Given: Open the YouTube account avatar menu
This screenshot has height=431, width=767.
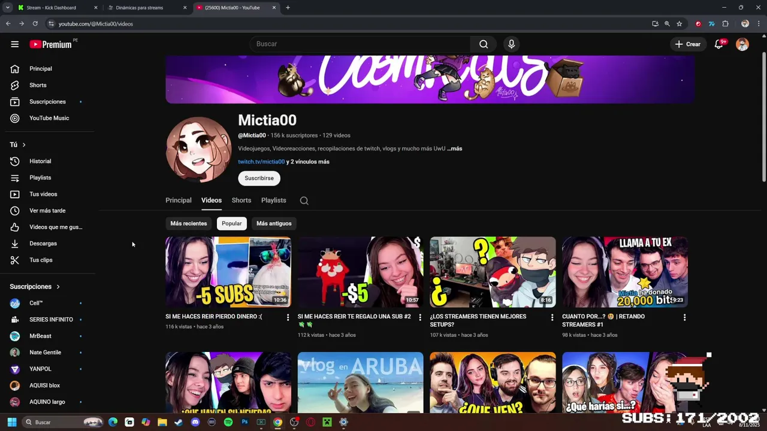Looking at the screenshot, I should (x=742, y=44).
